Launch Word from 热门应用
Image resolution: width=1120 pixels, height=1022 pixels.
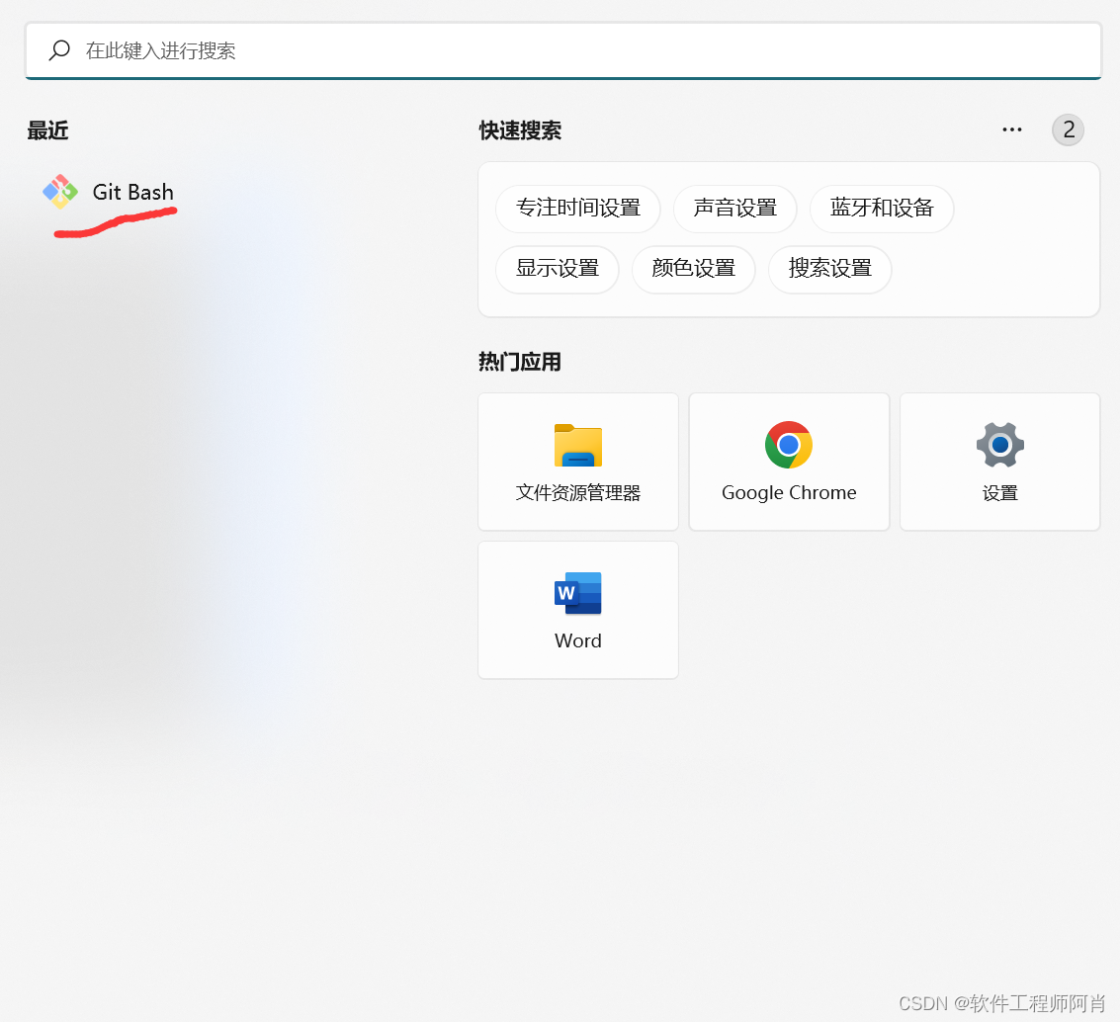[x=577, y=610]
